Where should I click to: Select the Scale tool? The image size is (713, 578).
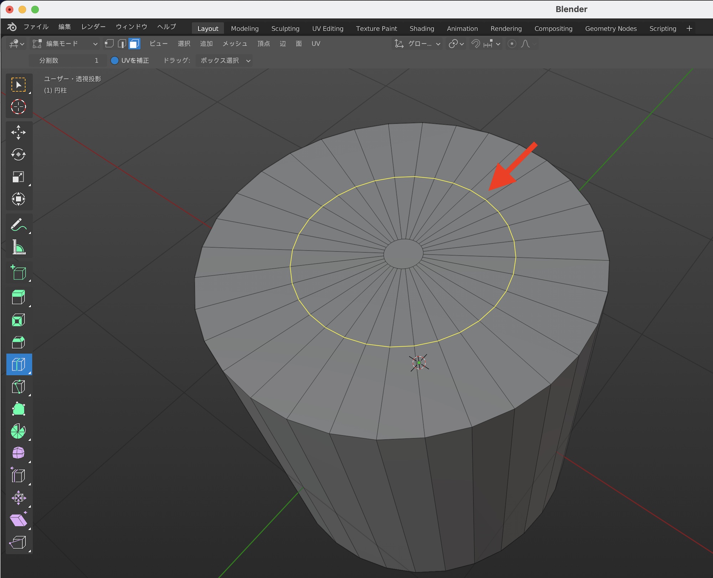(18, 177)
